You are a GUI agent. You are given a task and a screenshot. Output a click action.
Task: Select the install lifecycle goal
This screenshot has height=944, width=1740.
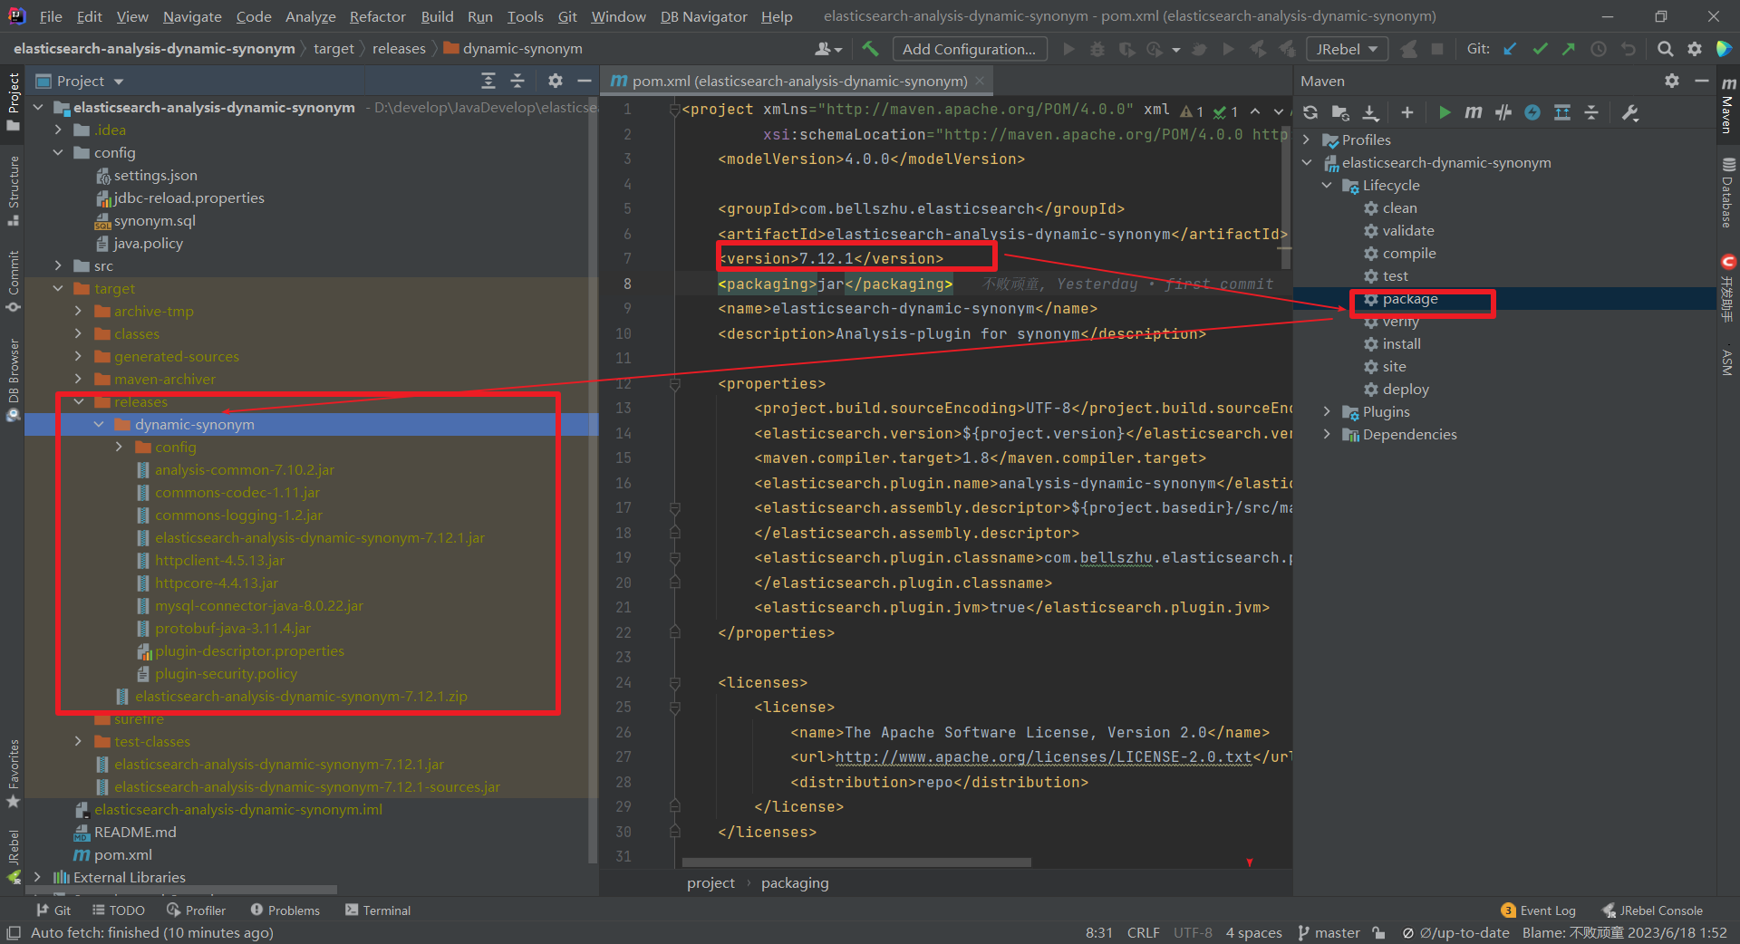1401,343
